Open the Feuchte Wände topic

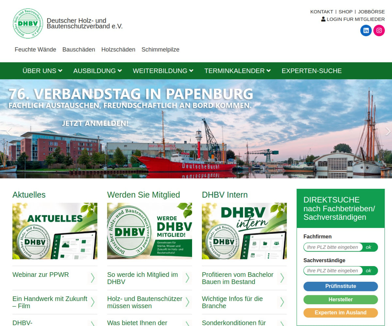pyautogui.click(x=35, y=50)
